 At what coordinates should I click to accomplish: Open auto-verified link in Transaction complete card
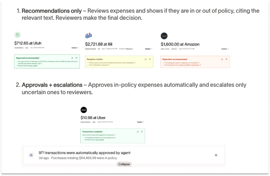(x=100, y=140)
